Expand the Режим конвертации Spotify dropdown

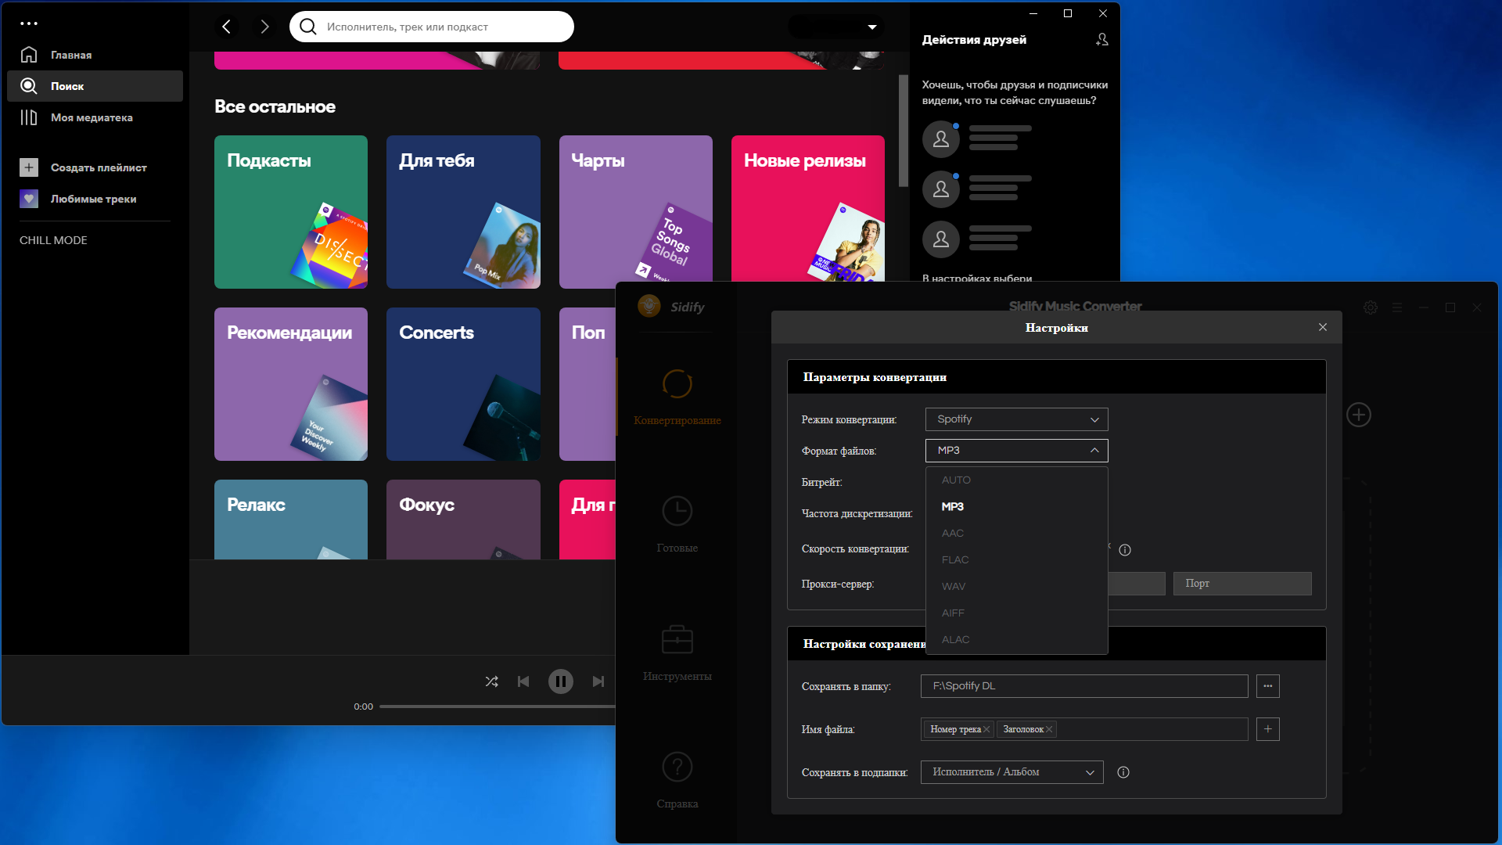click(1016, 419)
